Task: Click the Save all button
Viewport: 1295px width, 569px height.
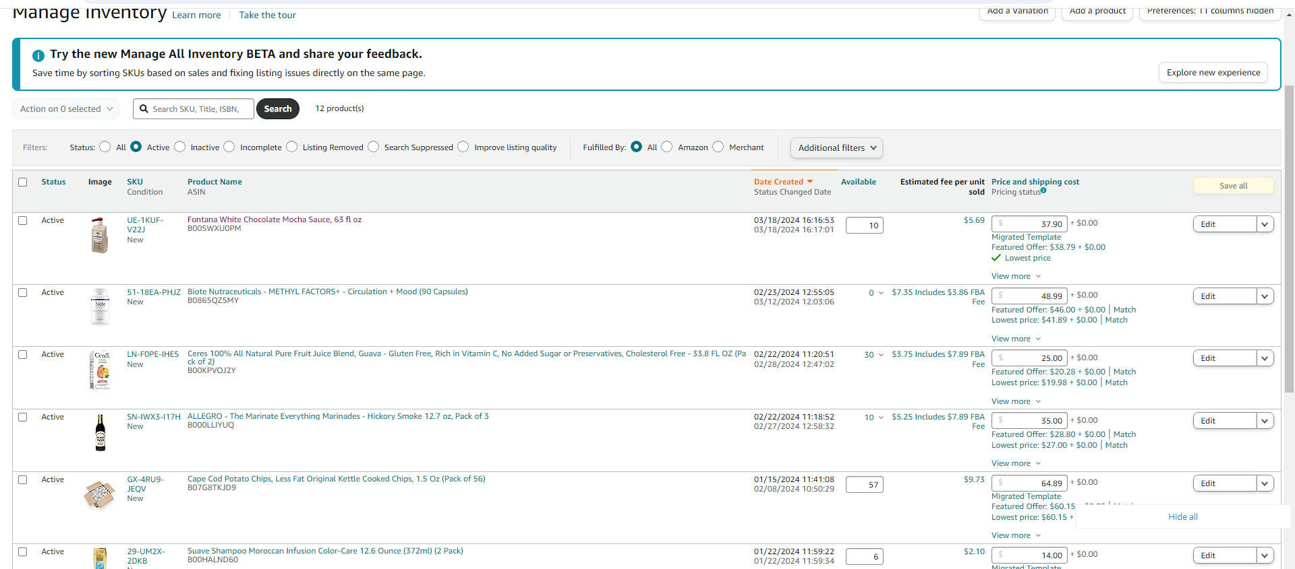Action: [x=1234, y=186]
